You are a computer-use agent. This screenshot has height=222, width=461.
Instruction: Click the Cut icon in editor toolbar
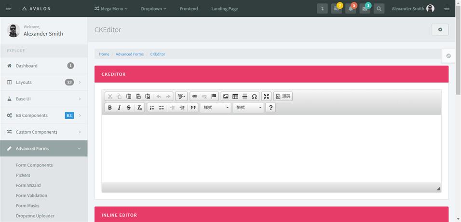coord(110,96)
